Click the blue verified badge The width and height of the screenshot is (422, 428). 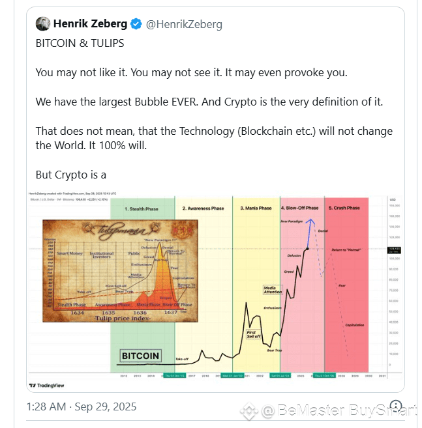click(x=136, y=24)
